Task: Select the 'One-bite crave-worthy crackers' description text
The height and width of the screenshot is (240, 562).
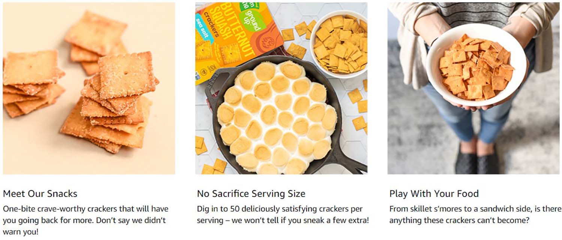Action: click(86, 220)
